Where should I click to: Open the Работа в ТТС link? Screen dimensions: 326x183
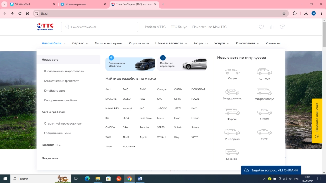click(155, 27)
